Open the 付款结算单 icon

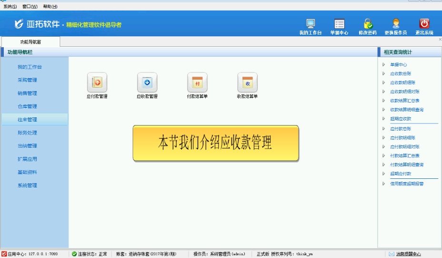[197, 83]
